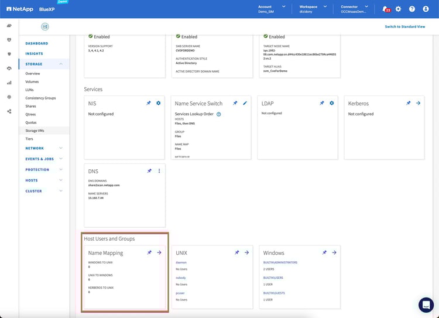Pin the Windows users card
The height and width of the screenshot is (318, 439).
[x=324, y=252]
